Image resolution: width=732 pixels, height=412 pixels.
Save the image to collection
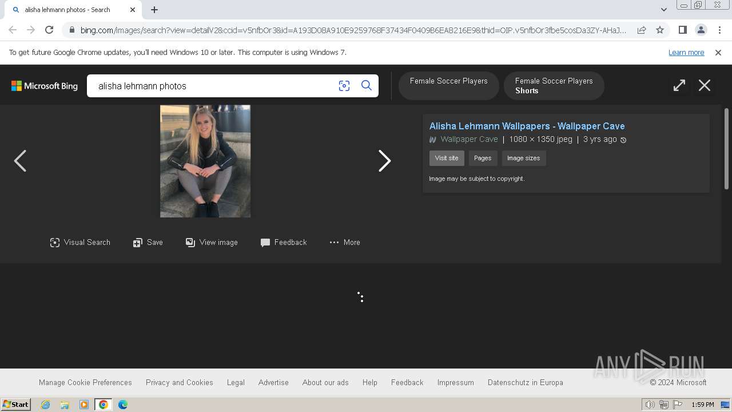click(x=148, y=243)
